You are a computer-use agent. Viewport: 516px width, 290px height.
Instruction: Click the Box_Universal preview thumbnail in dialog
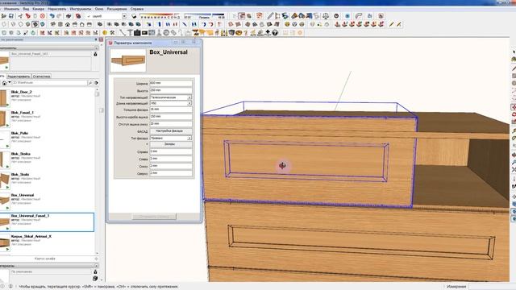[128, 60]
